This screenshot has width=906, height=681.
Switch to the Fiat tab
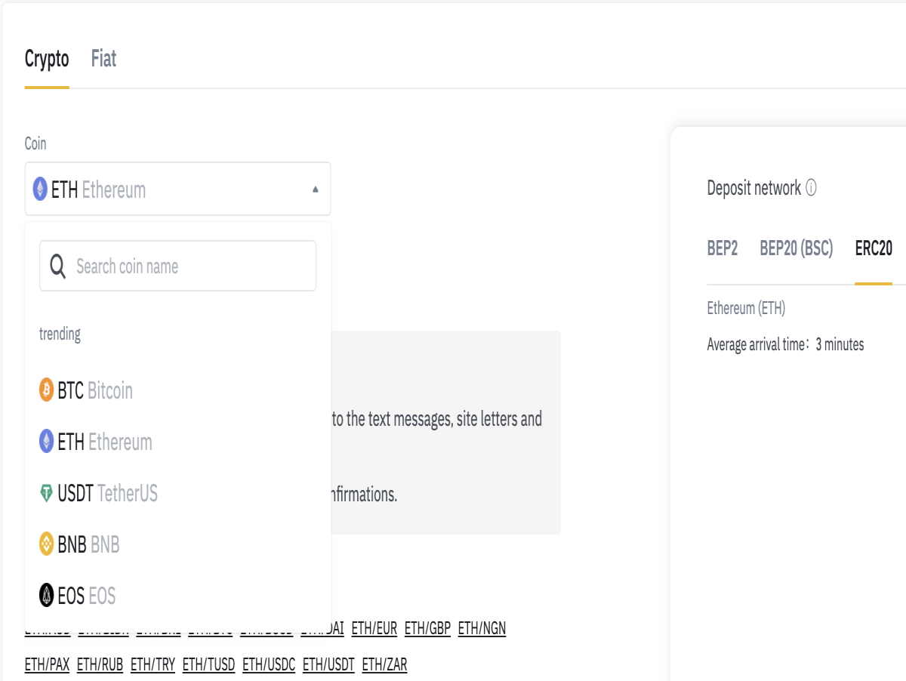point(103,59)
